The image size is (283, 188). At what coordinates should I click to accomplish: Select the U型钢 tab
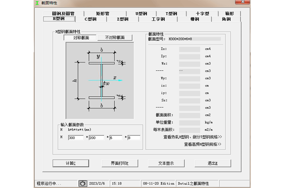click(141, 13)
